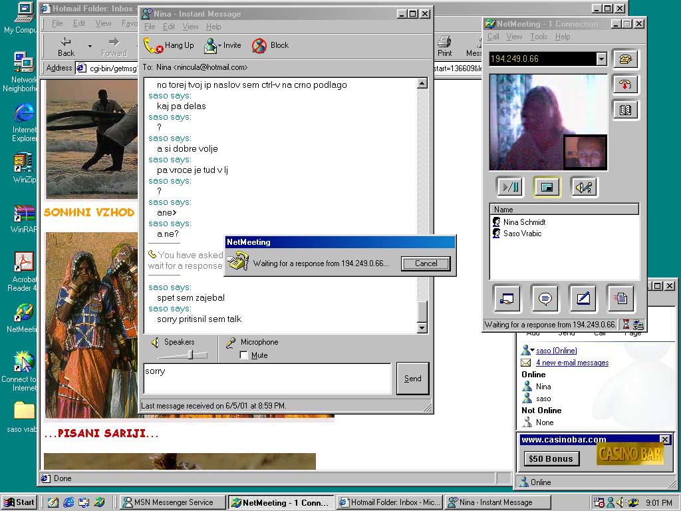
Task: Click the Name column header in NetMeeting
Action: (x=564, y=210)
